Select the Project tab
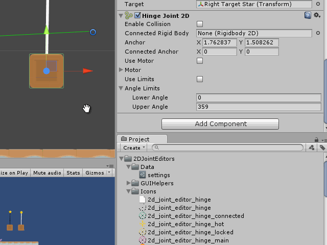Viewport: 327px width, 245px height. point(142,139)
